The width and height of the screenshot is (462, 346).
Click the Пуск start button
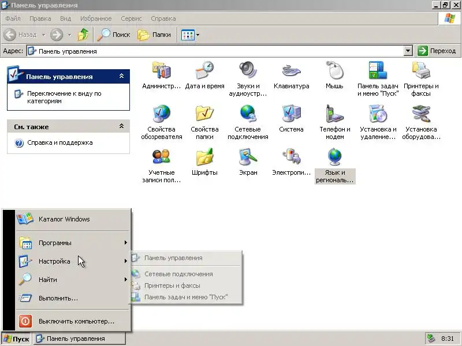17,339
